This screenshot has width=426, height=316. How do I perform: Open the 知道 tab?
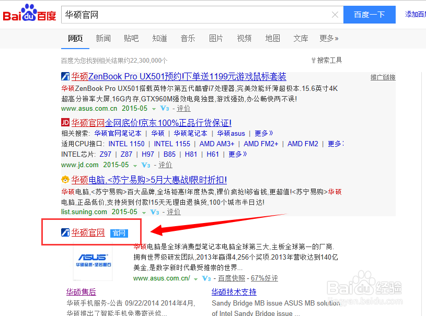159,38
